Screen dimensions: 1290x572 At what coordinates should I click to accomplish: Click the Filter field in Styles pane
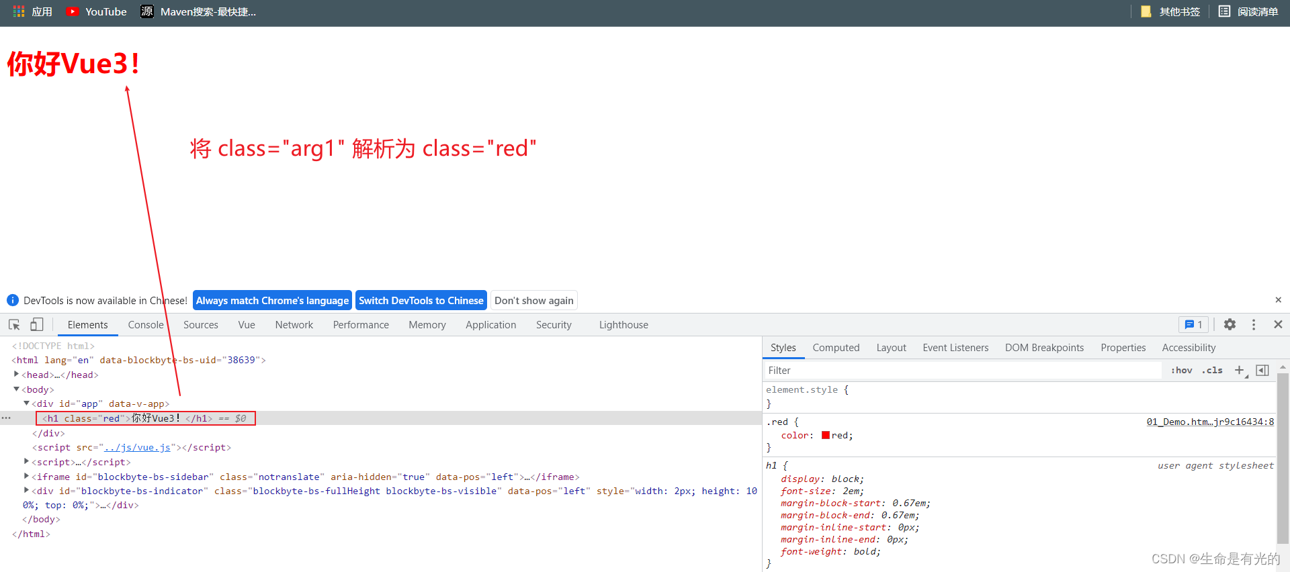(x=962, y=370)
